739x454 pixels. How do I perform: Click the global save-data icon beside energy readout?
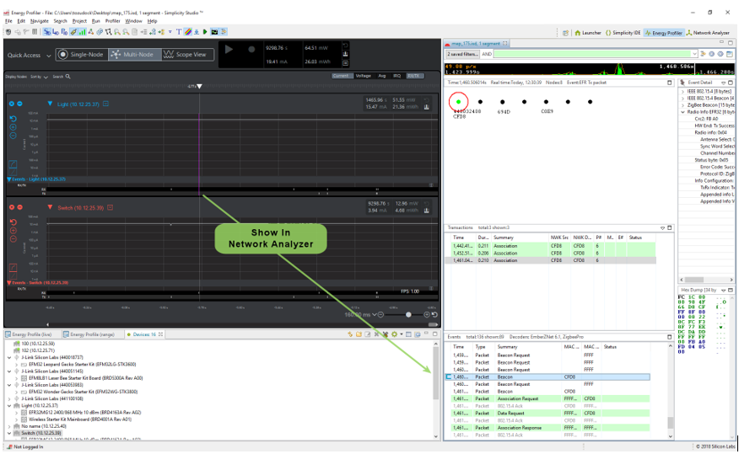pos(346,54)
